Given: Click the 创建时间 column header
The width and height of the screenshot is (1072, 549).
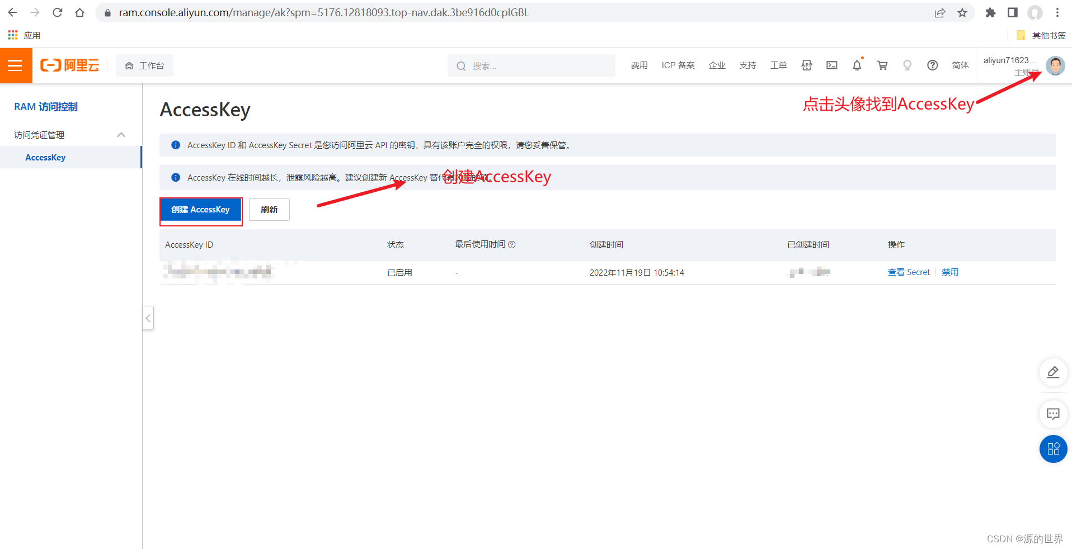Looking at the screenshot, I should (x=606, y=244).
